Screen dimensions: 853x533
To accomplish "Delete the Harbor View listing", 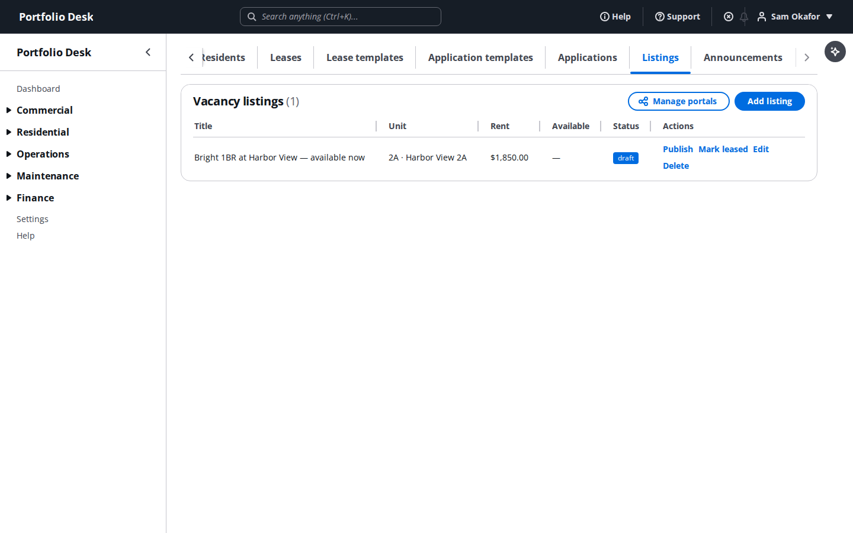I will pyautogui.click(x=676, y=166).
